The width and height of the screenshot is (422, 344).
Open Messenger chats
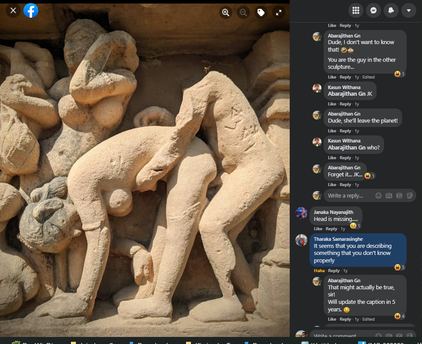click(x=373, y=11)
